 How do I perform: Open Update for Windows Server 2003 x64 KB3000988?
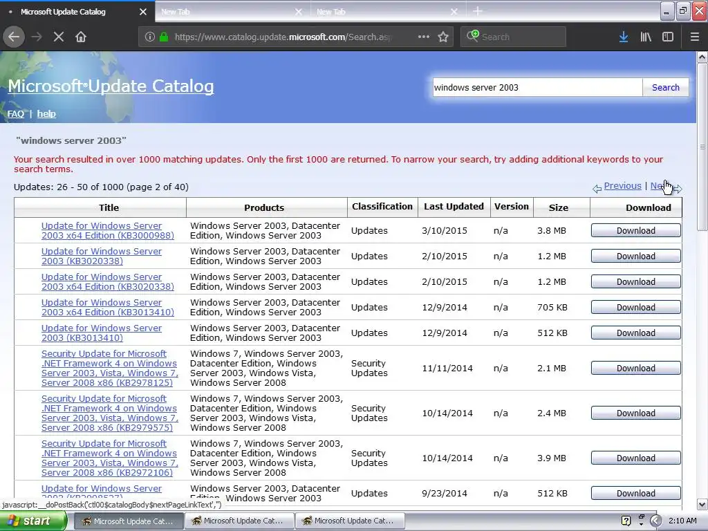coord(107,231)
